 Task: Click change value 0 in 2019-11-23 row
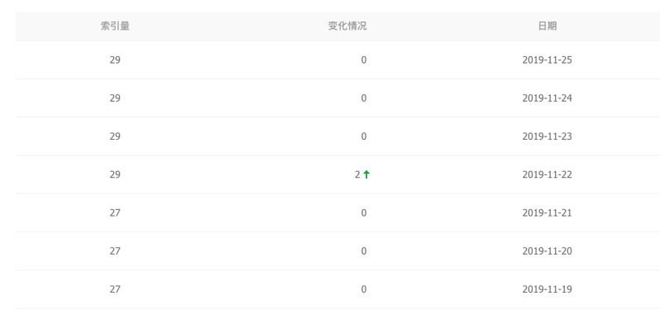click(x=364, y=136)
